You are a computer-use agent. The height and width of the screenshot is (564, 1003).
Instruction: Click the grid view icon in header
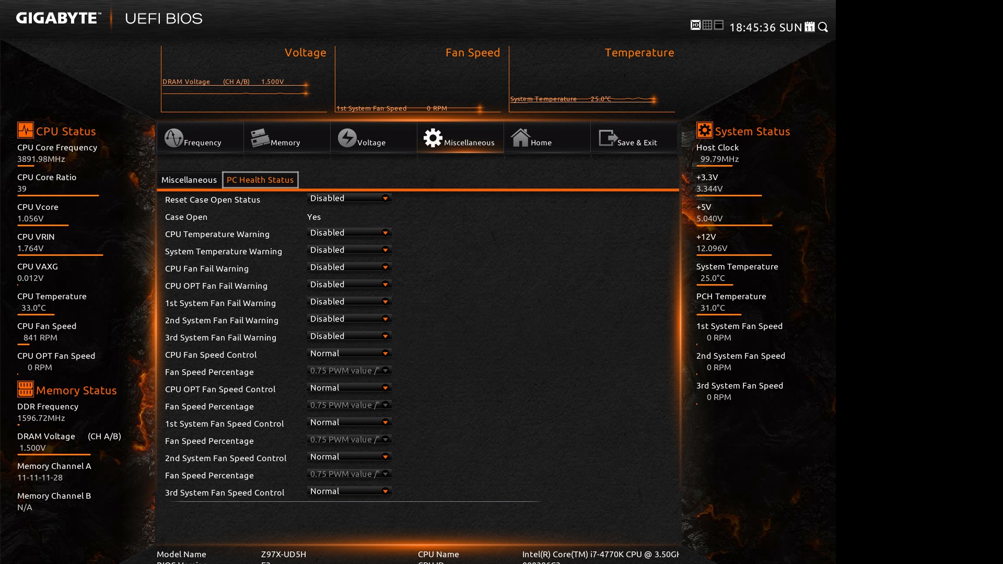click(x=707, y=25)
